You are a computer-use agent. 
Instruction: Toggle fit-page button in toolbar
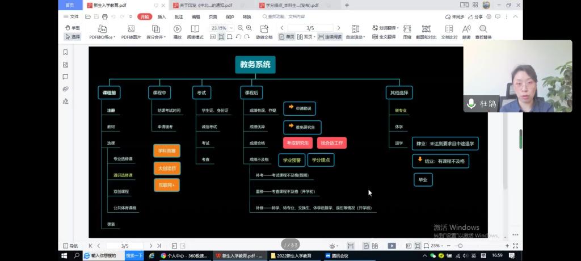[x=221, y=37]
